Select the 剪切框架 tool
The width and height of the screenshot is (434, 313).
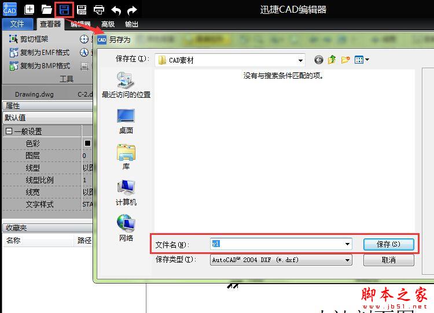29,39
